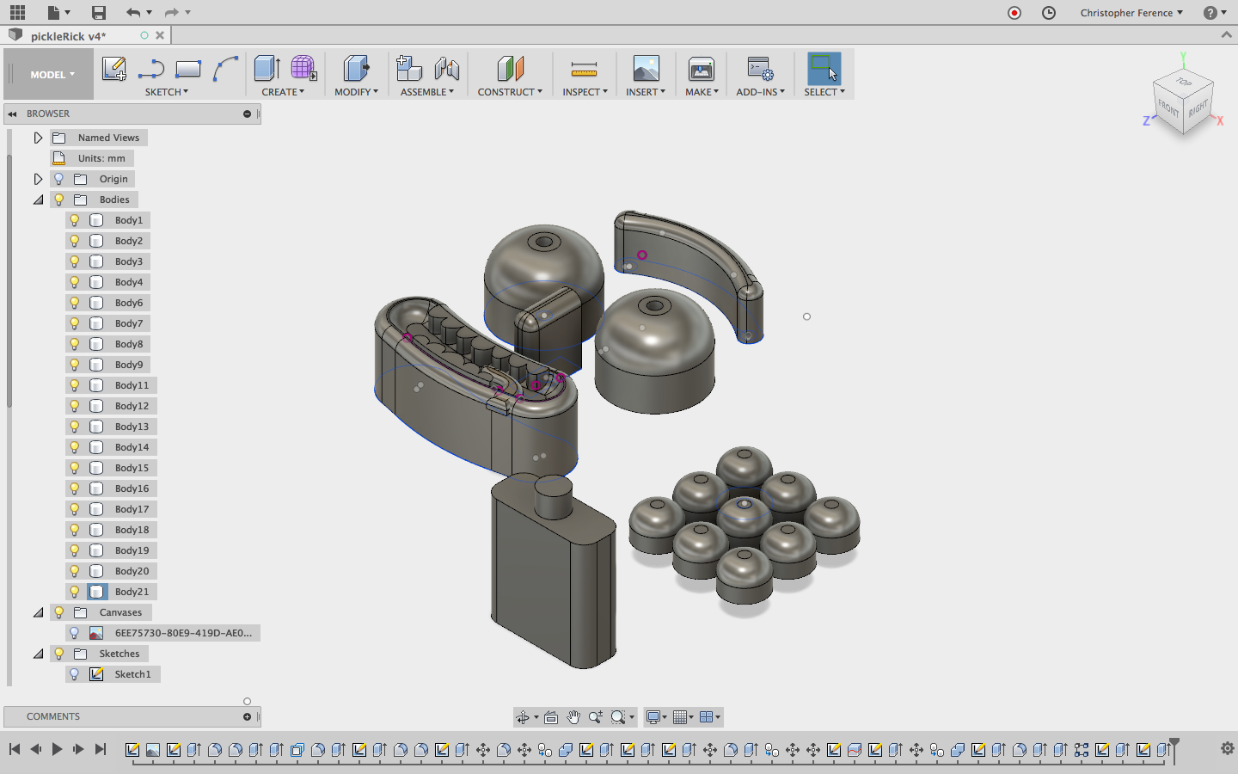This screenshot has height=774, width=1238.
Task: Open the CONSTRUCT menu
Action: [x=509, y=92]
